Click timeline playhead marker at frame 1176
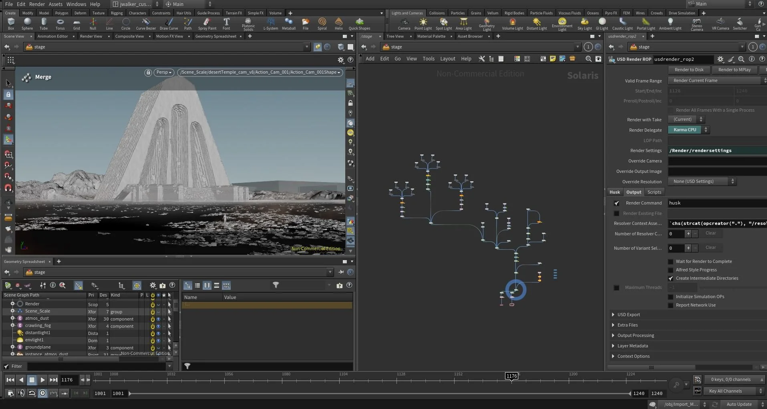The image size is (767, 409). coord(511,376)
